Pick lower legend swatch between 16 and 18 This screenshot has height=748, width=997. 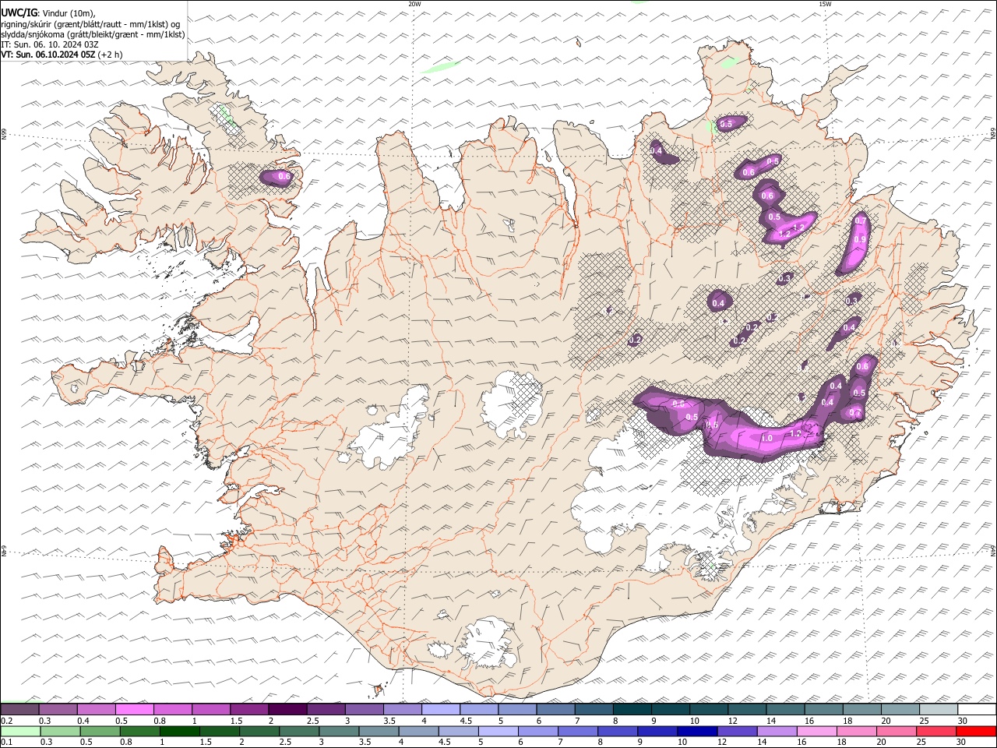click(817, 732)
